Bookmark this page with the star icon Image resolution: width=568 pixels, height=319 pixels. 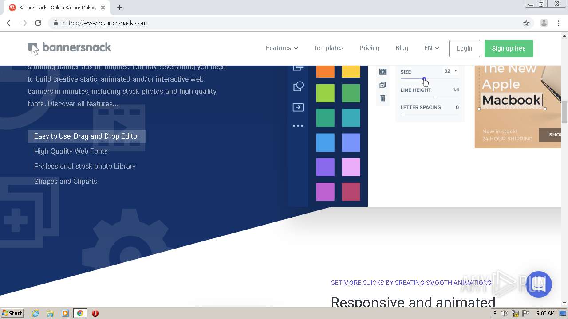pyautogui.click(x=526, y=23)
